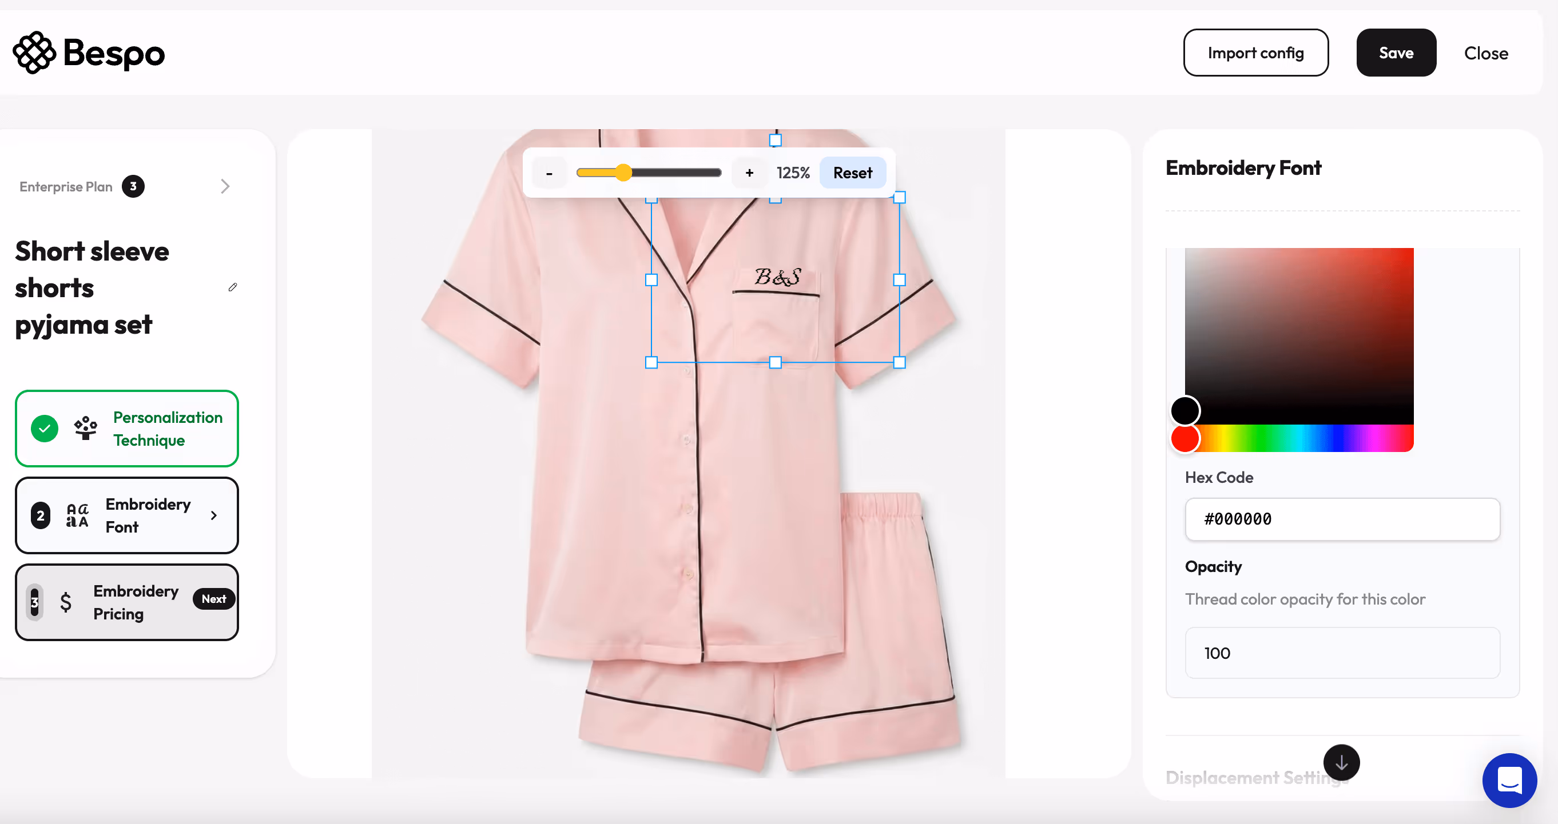Click the green checkmark on Personalization Technique
Screen dimensions: 1558x824
pyautogui.click(x=45, y=429)
